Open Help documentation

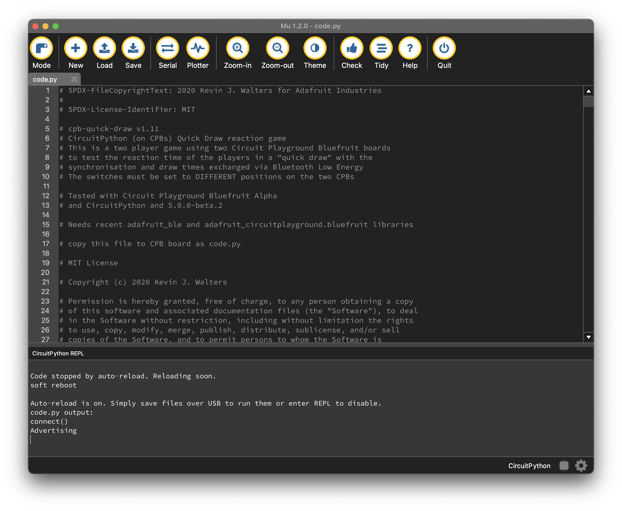410,48
